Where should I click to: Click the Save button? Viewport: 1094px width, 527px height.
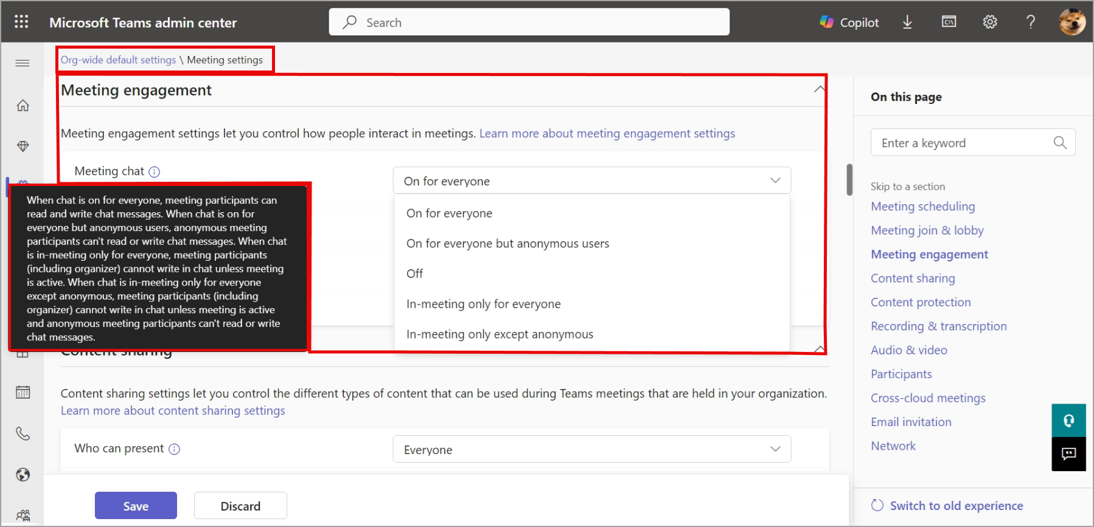pyautogui.click(x=136, y=506)
